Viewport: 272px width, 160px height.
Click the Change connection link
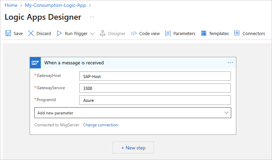(101, 125)
